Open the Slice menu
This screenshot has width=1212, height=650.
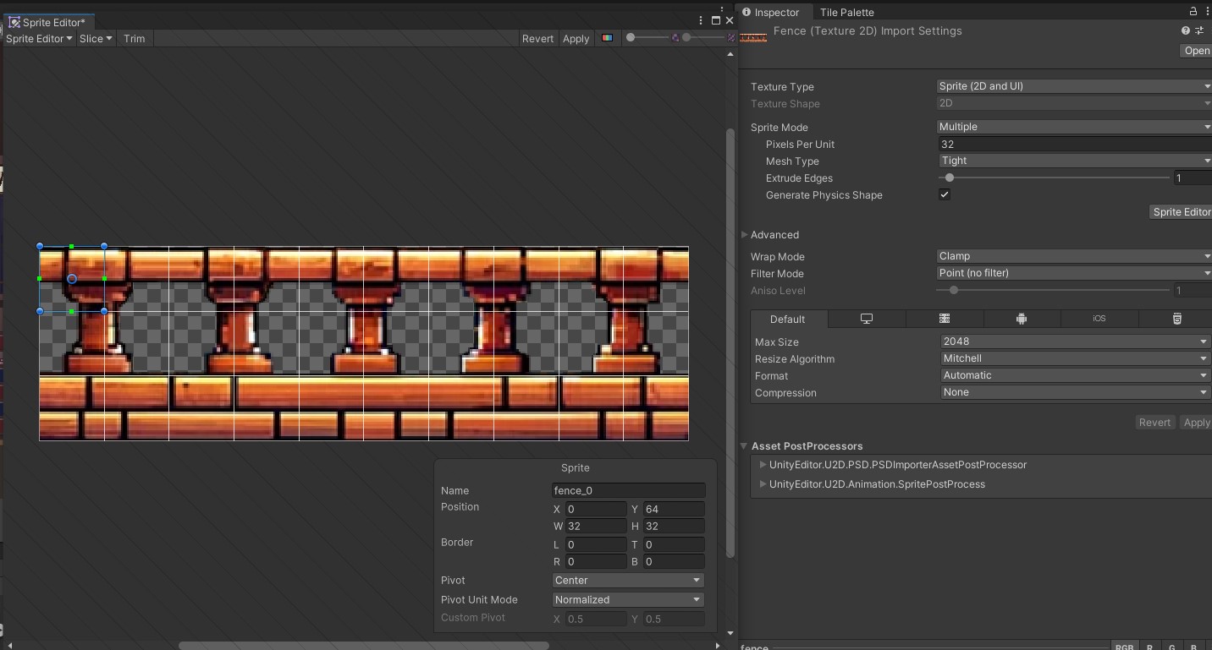click(x=94, y=38)
